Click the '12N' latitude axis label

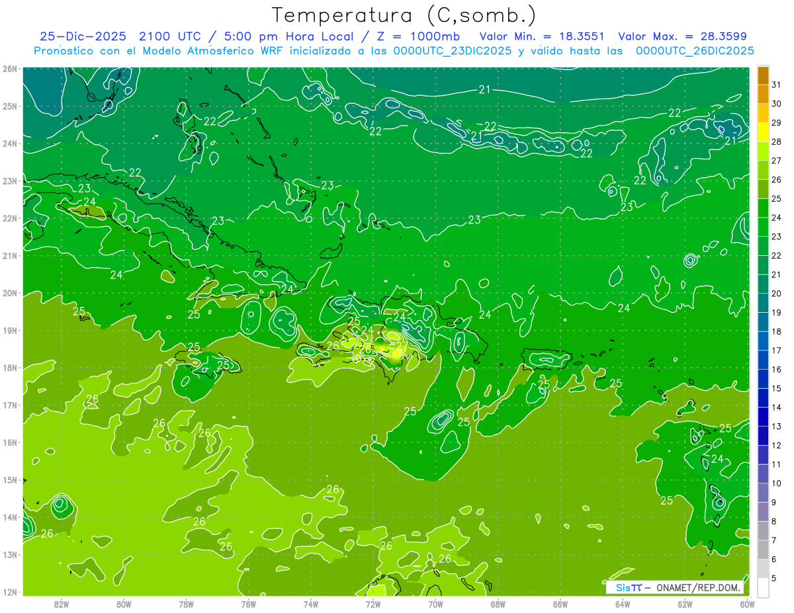point(10,592)
